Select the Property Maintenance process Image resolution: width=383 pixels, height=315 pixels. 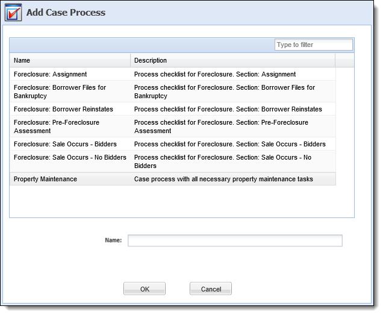click(173, 179)
